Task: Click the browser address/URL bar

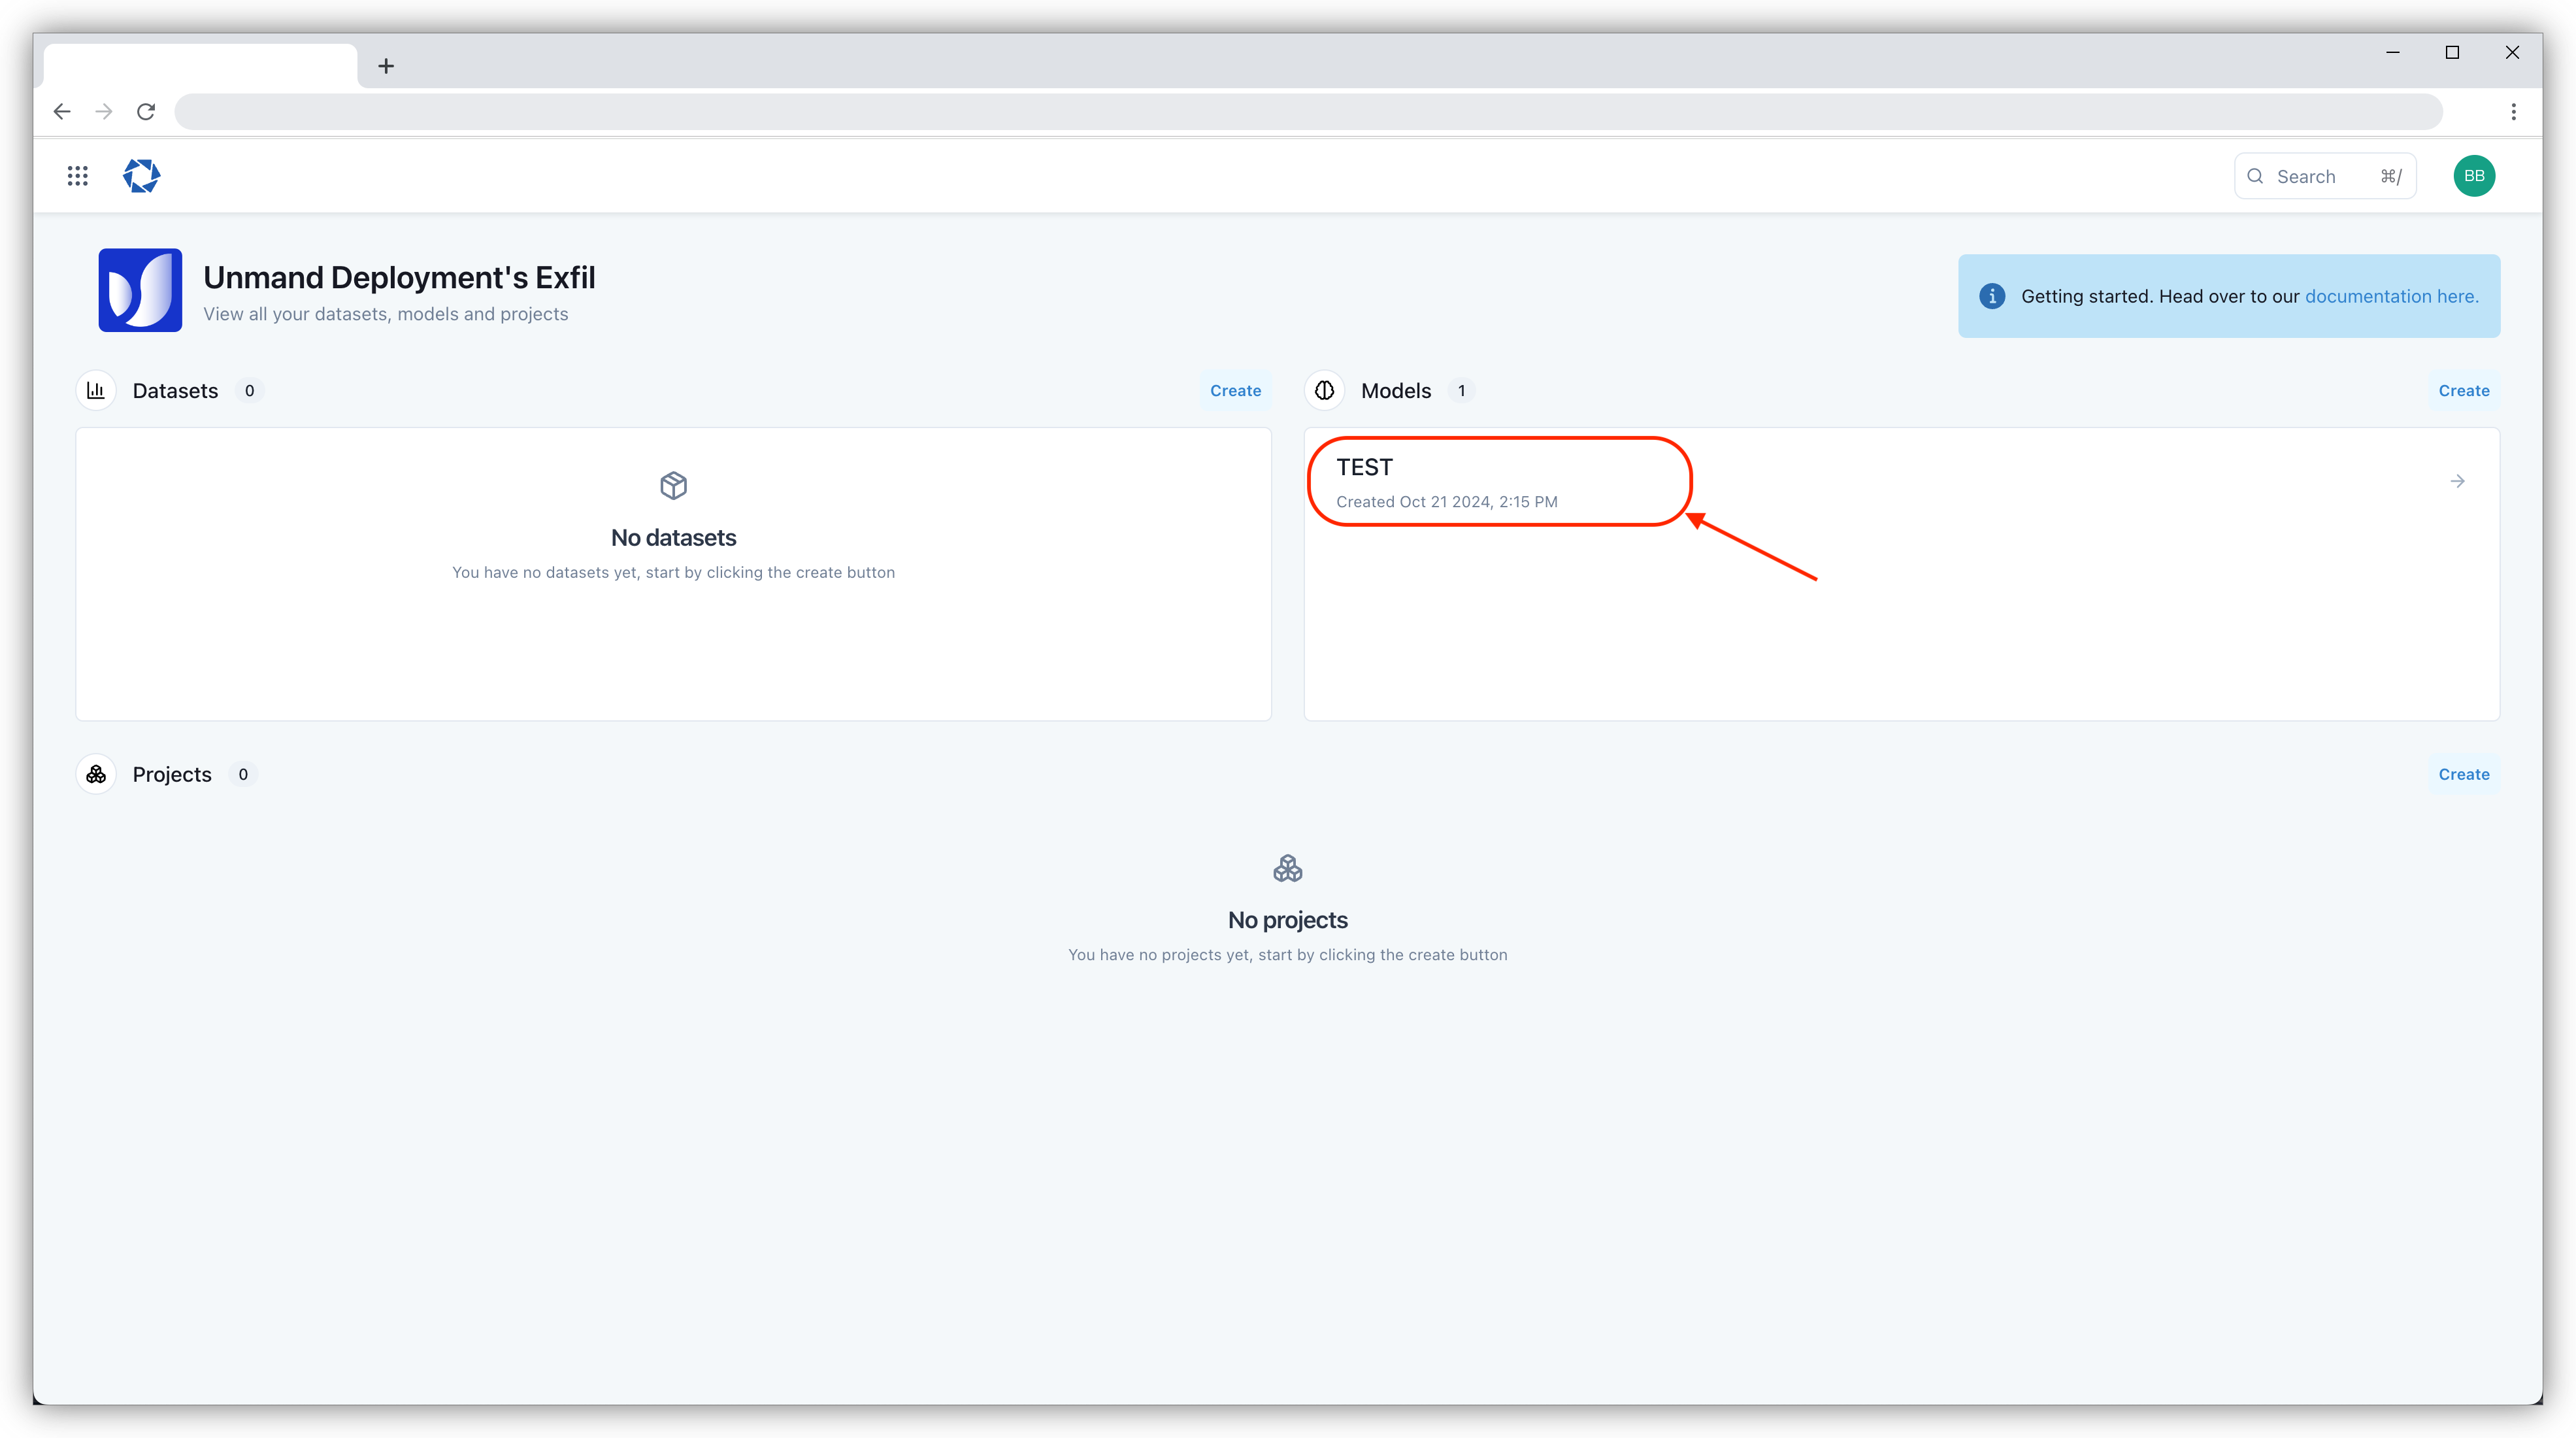Action: (x=1308, y=111)
